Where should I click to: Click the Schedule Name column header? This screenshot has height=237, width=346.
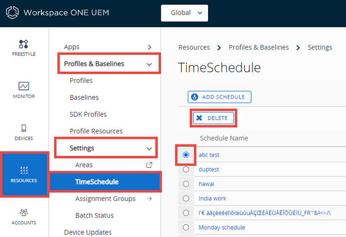(x=224, y=138)
